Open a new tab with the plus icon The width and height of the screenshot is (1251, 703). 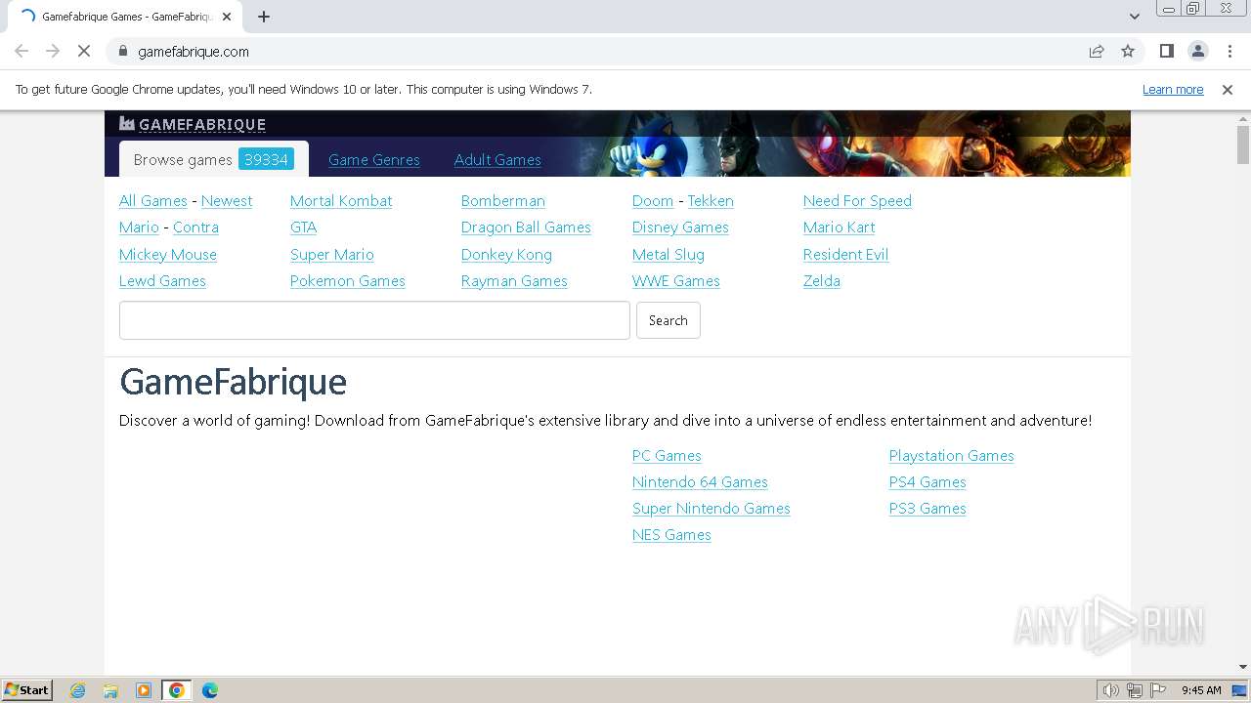(264, 17)
